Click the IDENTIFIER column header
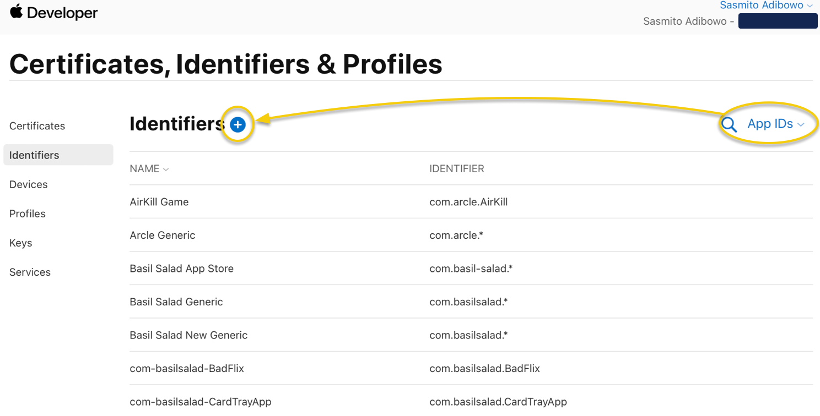The height and width of the screenshot is (416, 820). tap(456, 169)
